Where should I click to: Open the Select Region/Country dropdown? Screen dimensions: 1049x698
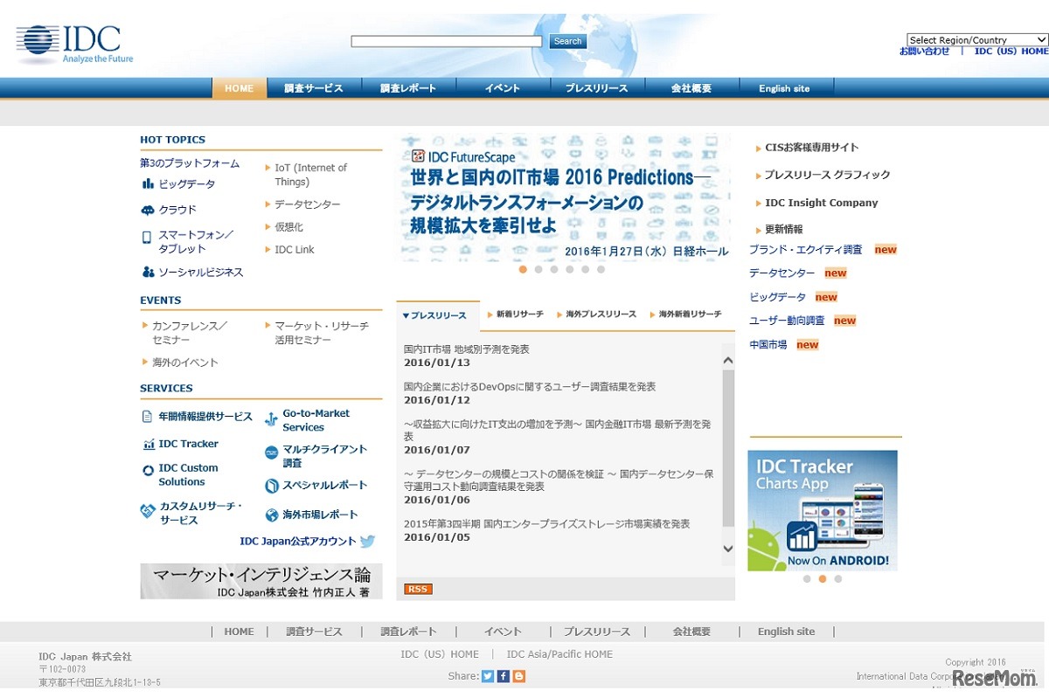[x=976, y=40]
